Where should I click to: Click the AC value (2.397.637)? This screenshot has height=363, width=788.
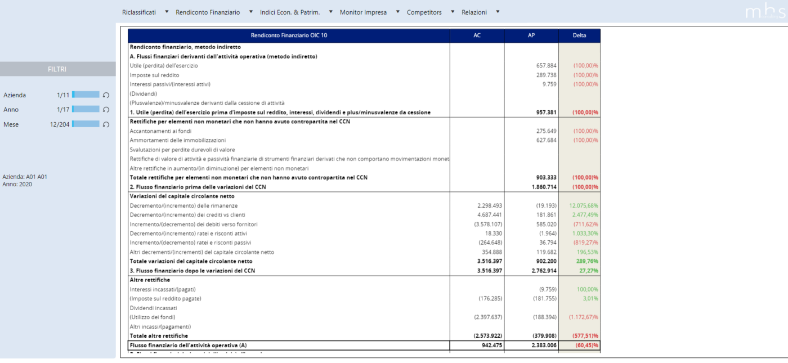pos(488,317)
